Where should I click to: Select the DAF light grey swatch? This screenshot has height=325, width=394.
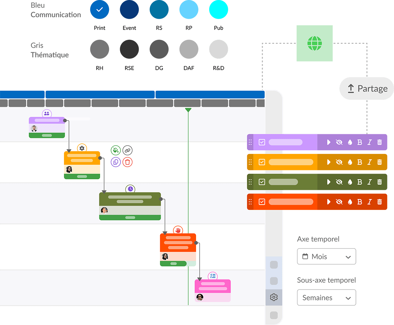coord(189,50)
